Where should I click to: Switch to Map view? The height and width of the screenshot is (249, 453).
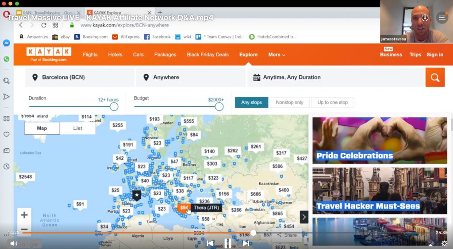tap(42, 128)
